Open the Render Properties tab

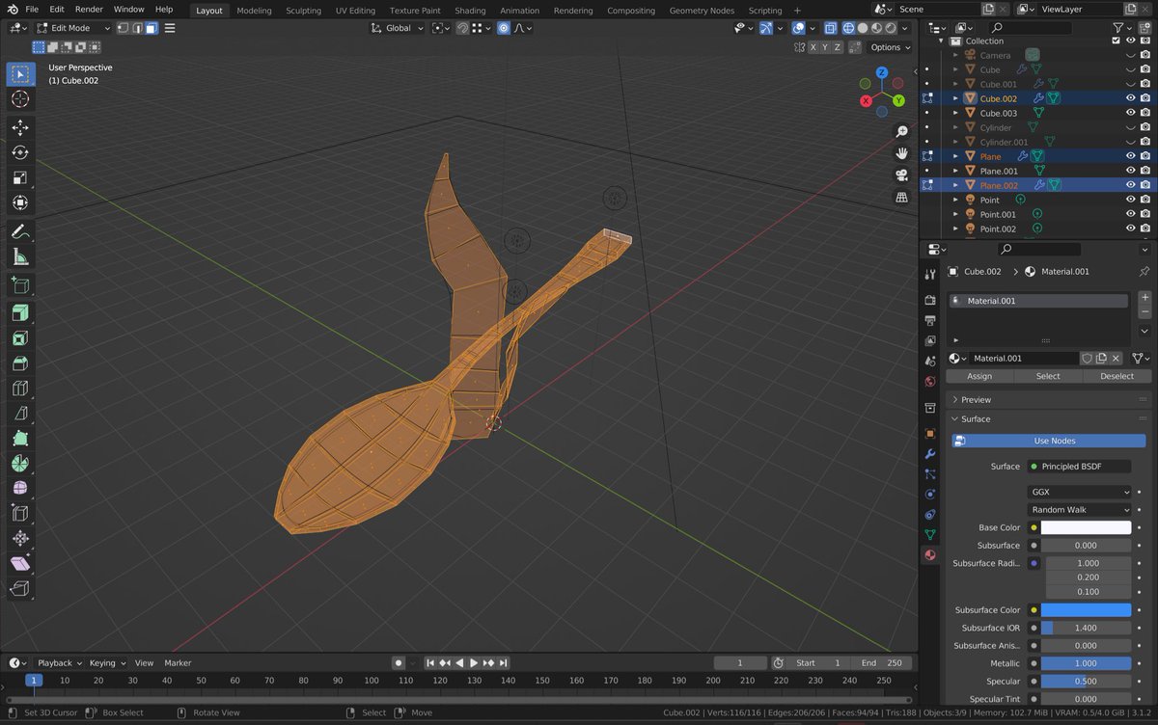(929, 298)
